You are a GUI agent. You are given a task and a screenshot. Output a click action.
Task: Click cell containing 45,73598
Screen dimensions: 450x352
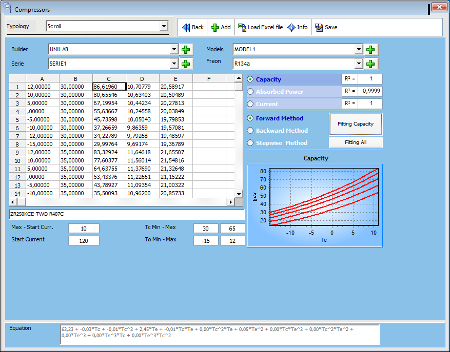pos(109,119)
